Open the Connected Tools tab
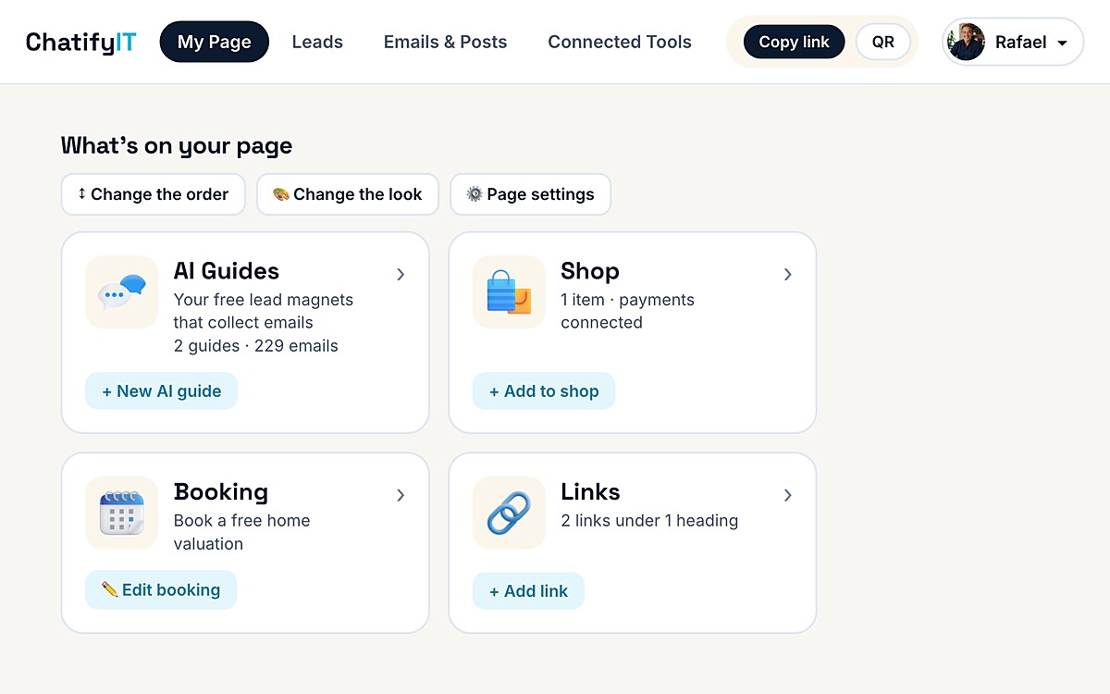The width and height of the screenshot is (1110, 694). pyautogui.click(x=620, y=42)
